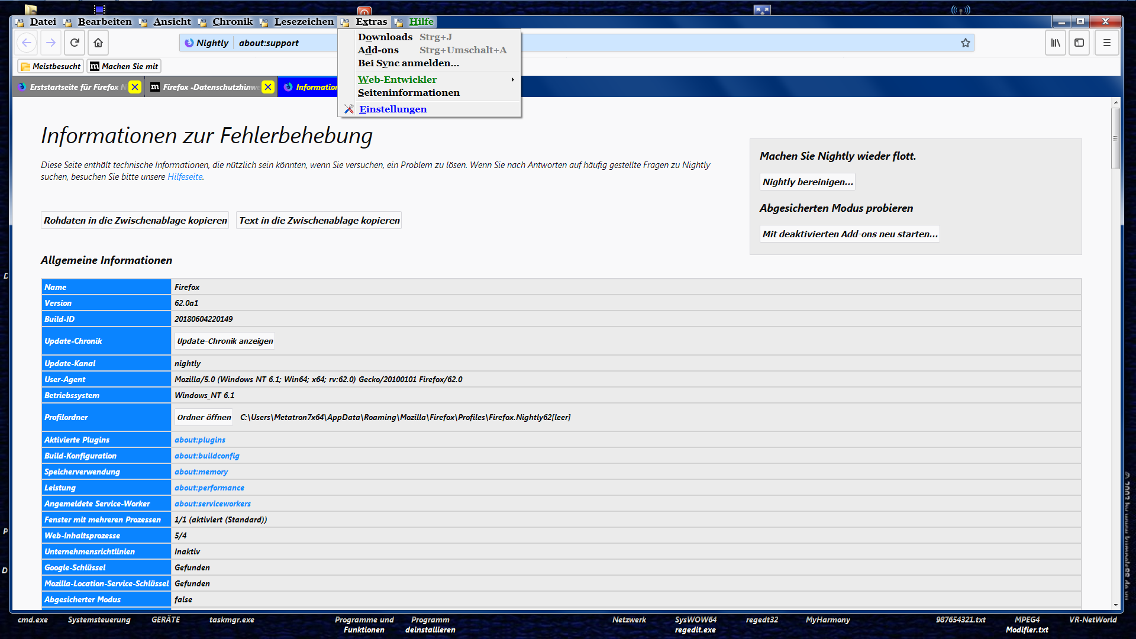
Task: Open the Meistbesucht bookmarks folder
Action: pyautogui.click(x=51, y=66)
